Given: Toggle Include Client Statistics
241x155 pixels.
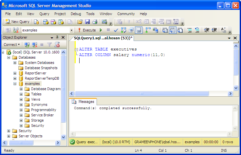Looking at the screenshot, I should [156, 30].
